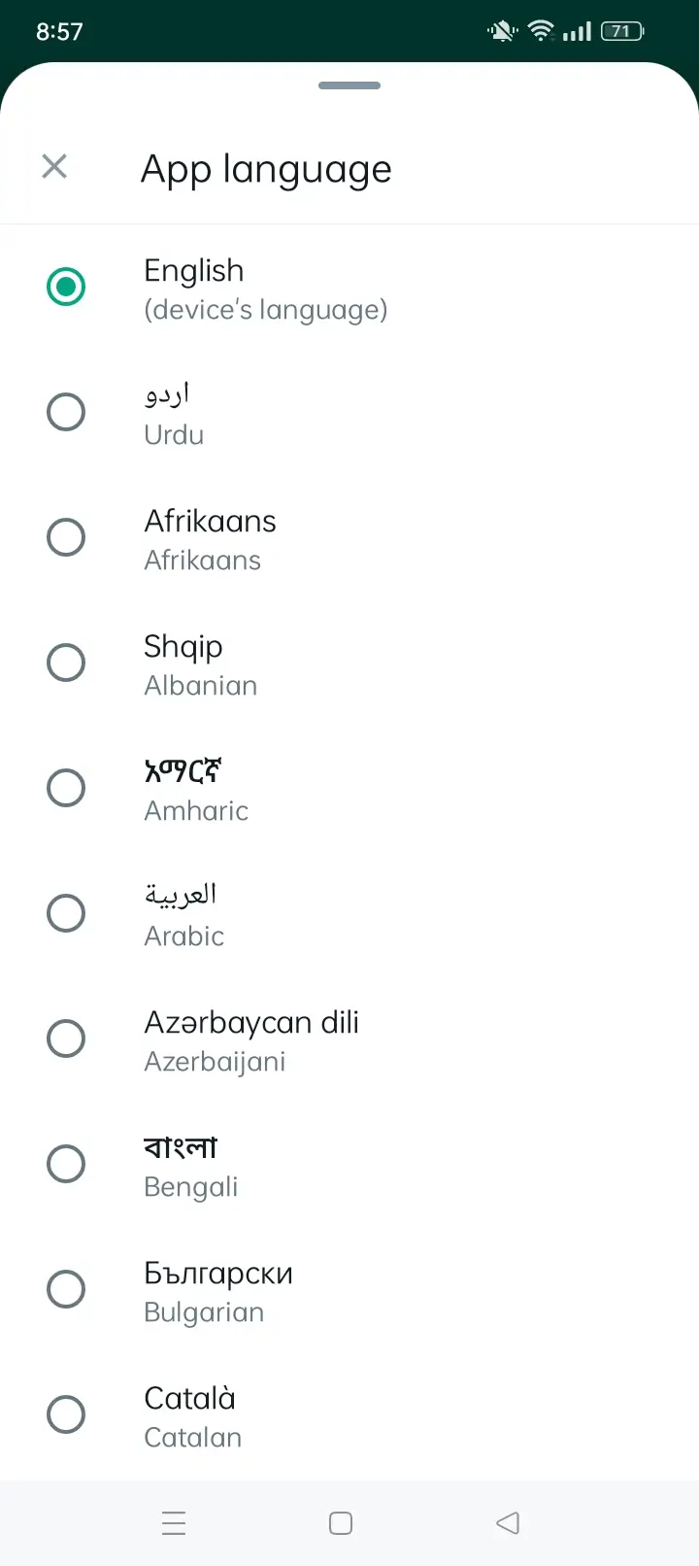Tap the Wi-Fi status icon
The height and width of the screenshot is (1566, 699).
click(x=541, y=31)
